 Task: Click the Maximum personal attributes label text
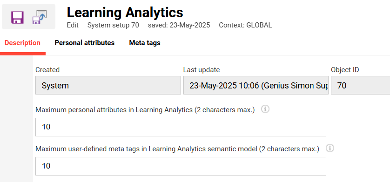145,110
